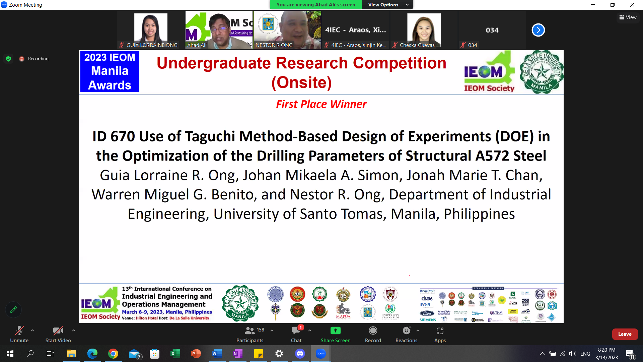Expand the Reactions options arrow

point(418,330)
